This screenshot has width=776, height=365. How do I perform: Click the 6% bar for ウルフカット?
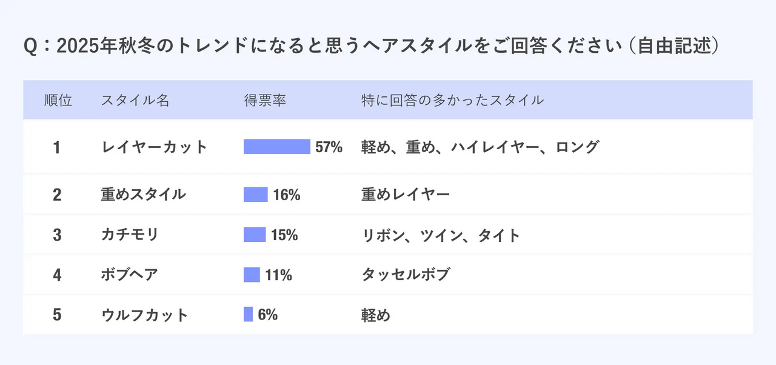click(x=248, y=315)
